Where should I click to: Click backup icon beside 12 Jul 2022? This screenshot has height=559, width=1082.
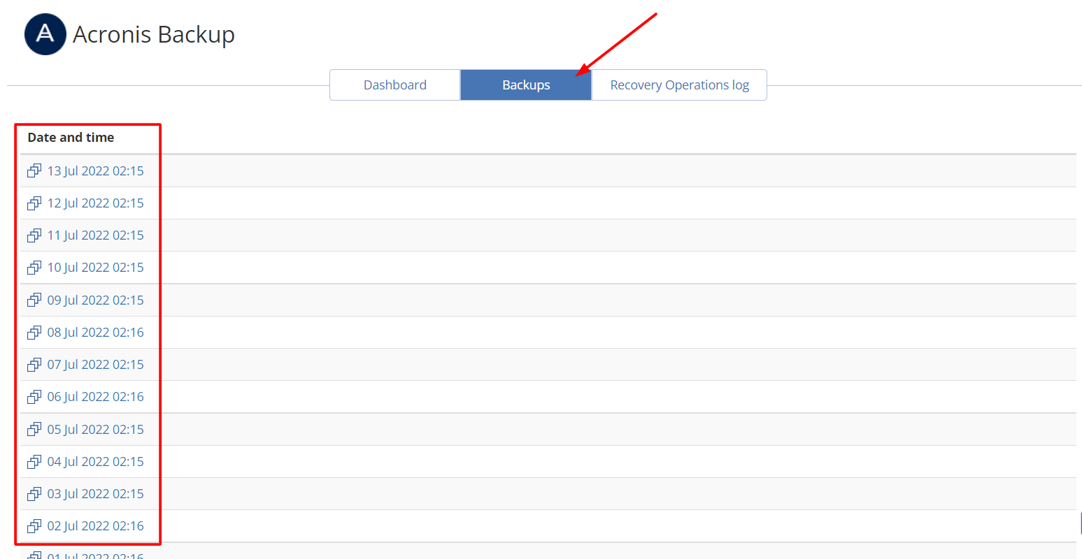coord(34,203)
